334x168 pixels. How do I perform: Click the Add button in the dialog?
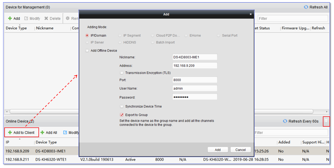tap(218, 150)
